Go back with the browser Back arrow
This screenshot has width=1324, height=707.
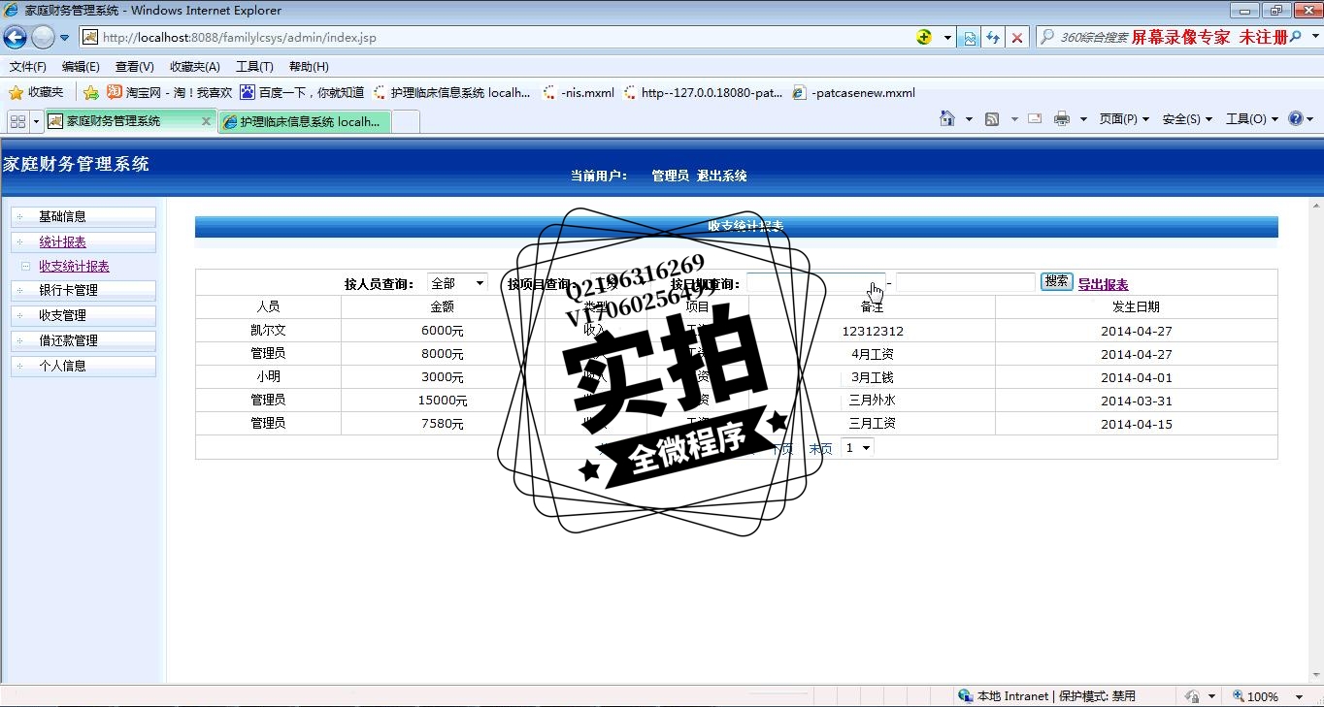16,38
